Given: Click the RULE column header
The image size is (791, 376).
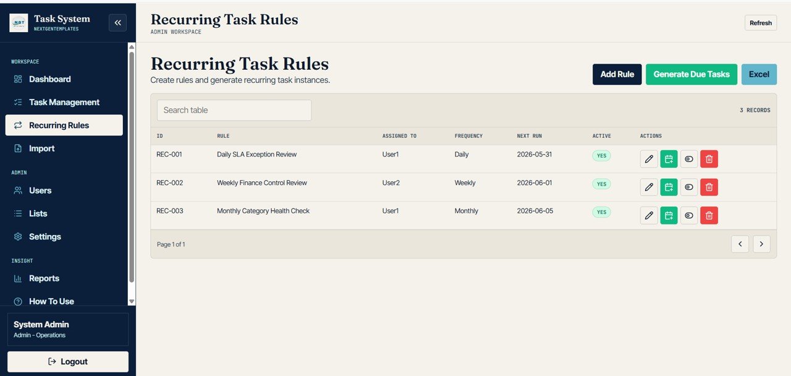Looking at the screenshot, I should pyautogui.click(x=223, y=136).
